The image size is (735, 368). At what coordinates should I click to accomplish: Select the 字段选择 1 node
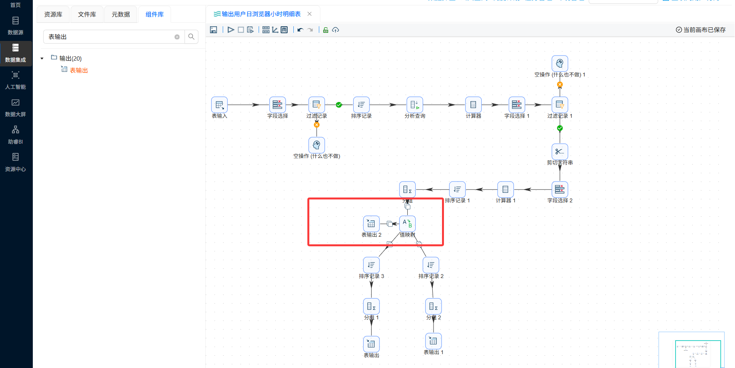pyautogui.click(x=517, y=105)
